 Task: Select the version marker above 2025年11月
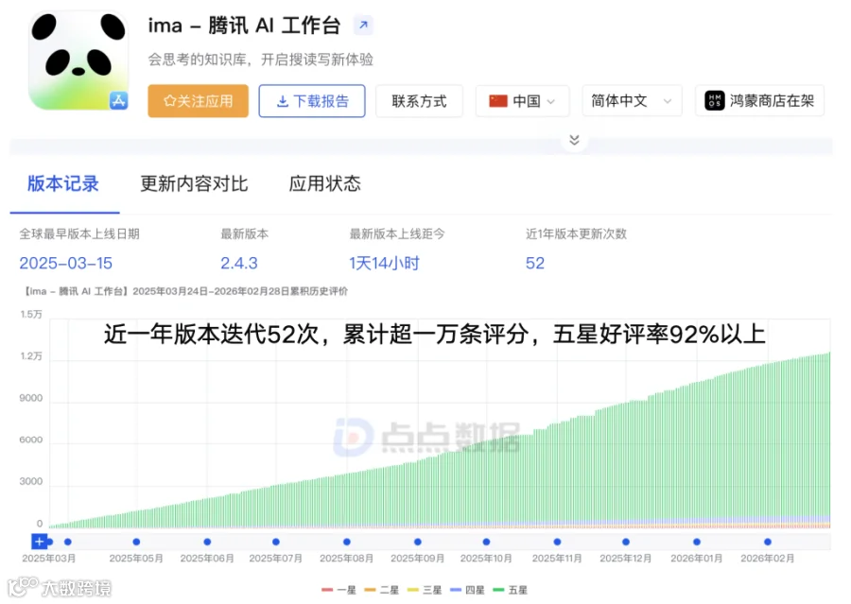[x=557, y=542]
